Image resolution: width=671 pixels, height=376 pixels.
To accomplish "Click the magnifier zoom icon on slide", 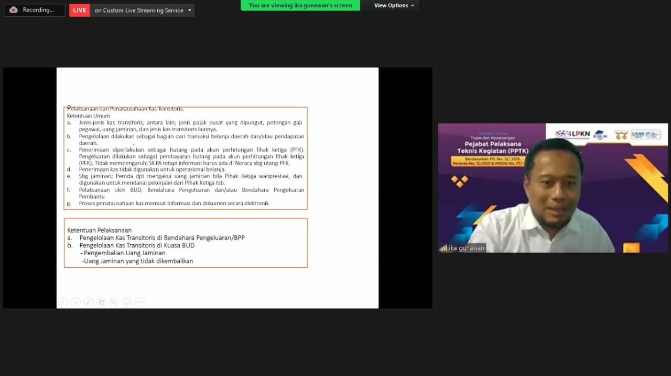I will (114, 302).
